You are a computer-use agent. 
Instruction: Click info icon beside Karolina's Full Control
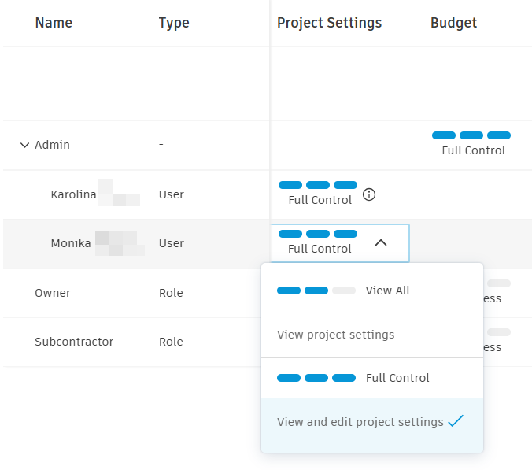tap(369, 194)
